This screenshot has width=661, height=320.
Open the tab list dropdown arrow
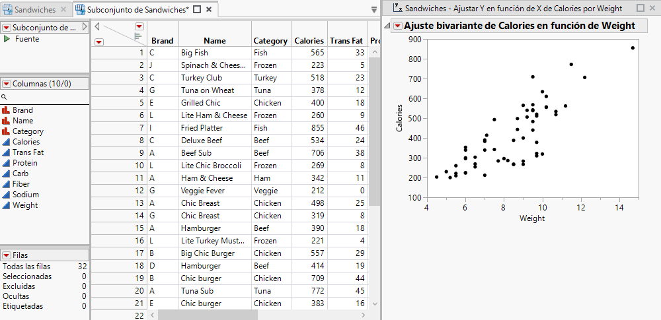click(x=374, y=10)
